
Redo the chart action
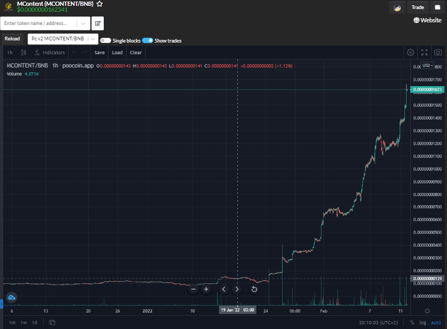(85, 53)
